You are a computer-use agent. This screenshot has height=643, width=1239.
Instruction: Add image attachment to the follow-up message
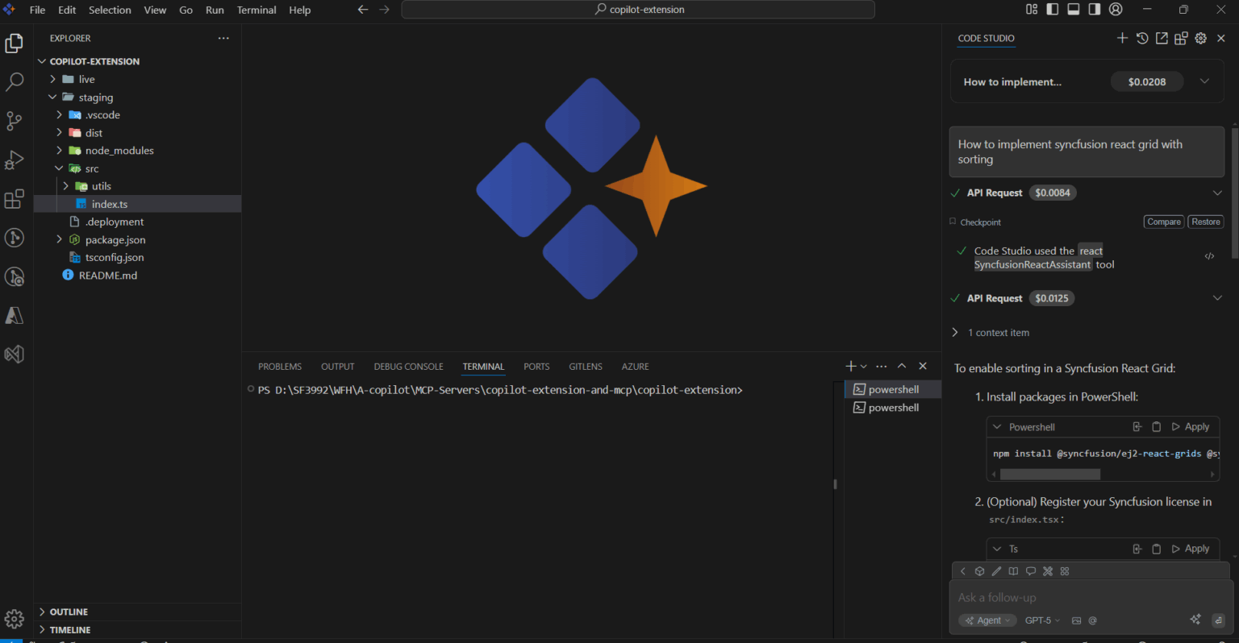[1076, 620]
